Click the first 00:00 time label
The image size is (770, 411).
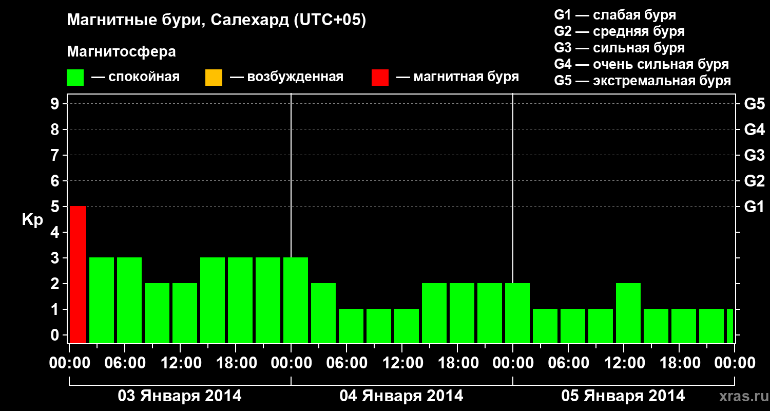coord(69,363)
